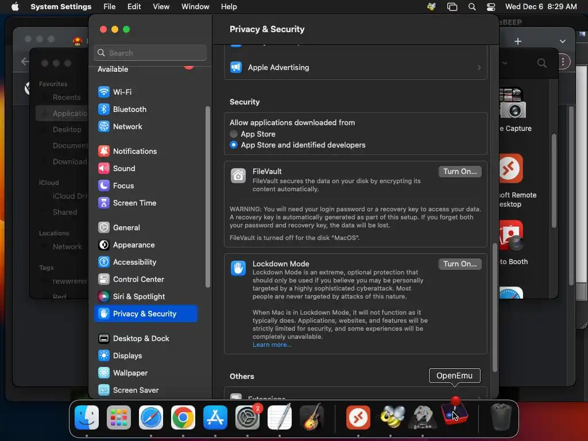The width and height of the screenshot is (588, 441).
Task: Open Trash from the Dock
Action: 501,417
